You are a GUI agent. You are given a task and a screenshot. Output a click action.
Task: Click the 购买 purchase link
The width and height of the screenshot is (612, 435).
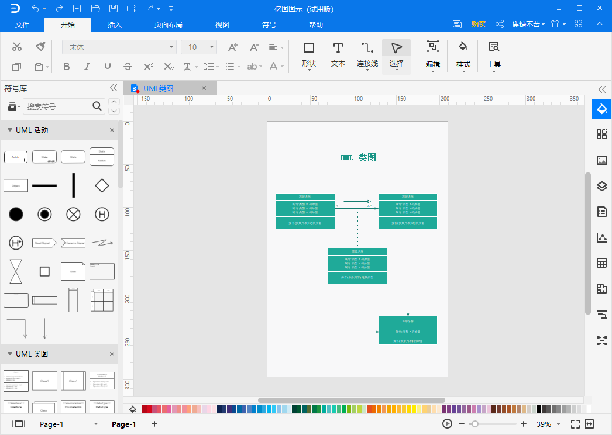[479, 24]
